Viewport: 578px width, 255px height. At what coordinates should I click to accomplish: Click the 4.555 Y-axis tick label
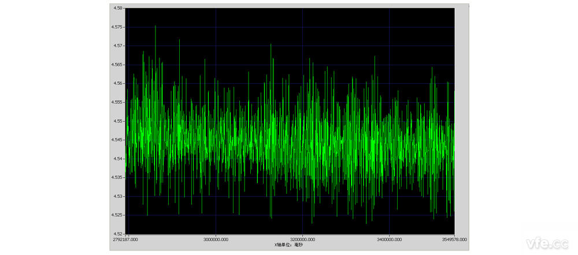click(x=118, y=102)
